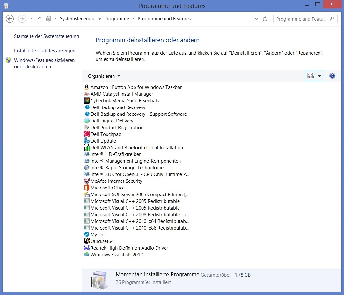This screenshot has width=344, height=295.
Task: Open Installierte Updates anzeigen link
Action: click(x=45, y=51)
